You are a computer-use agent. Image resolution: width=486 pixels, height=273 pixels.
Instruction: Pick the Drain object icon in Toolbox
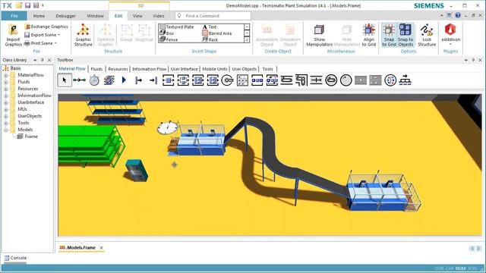click(x=153, y=80)
